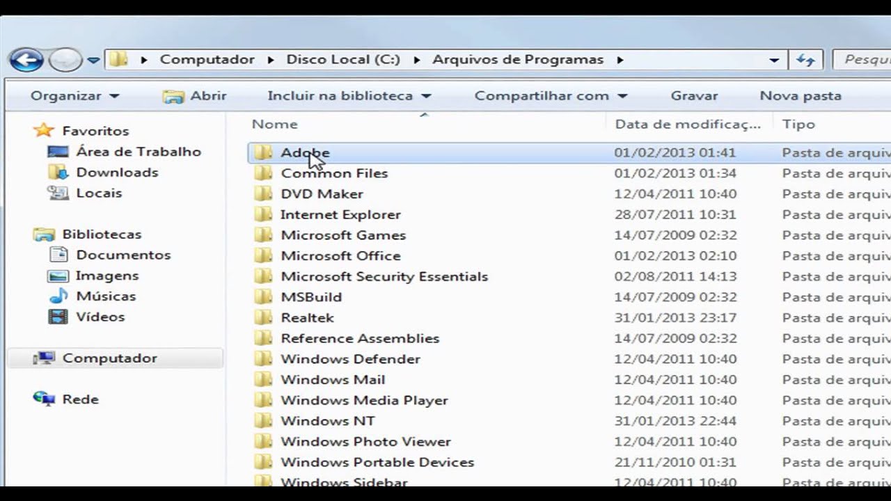Select the Microsoft Games folder icon

[262, 235]
